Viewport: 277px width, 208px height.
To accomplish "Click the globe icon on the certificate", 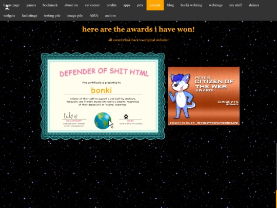I will tap(103, 121).
